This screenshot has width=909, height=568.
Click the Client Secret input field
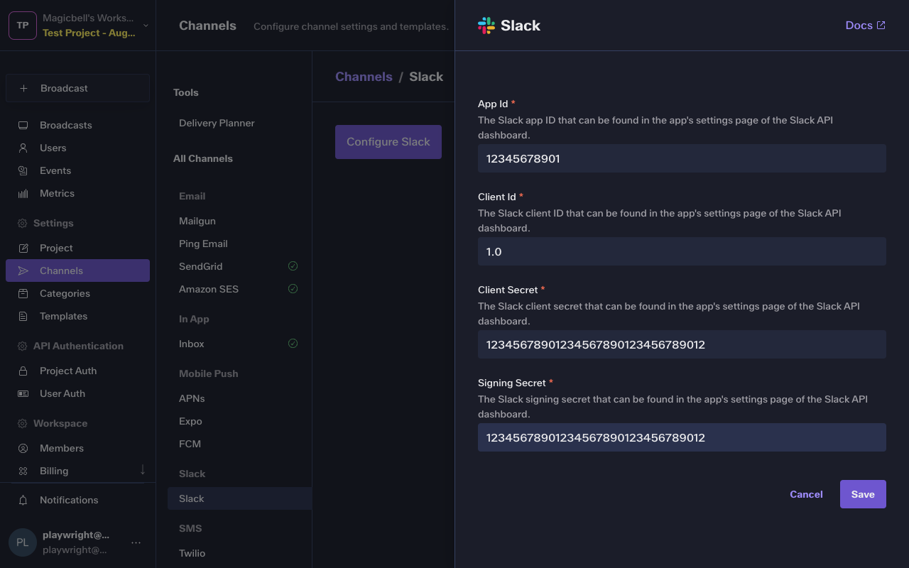tap(682, 344)
